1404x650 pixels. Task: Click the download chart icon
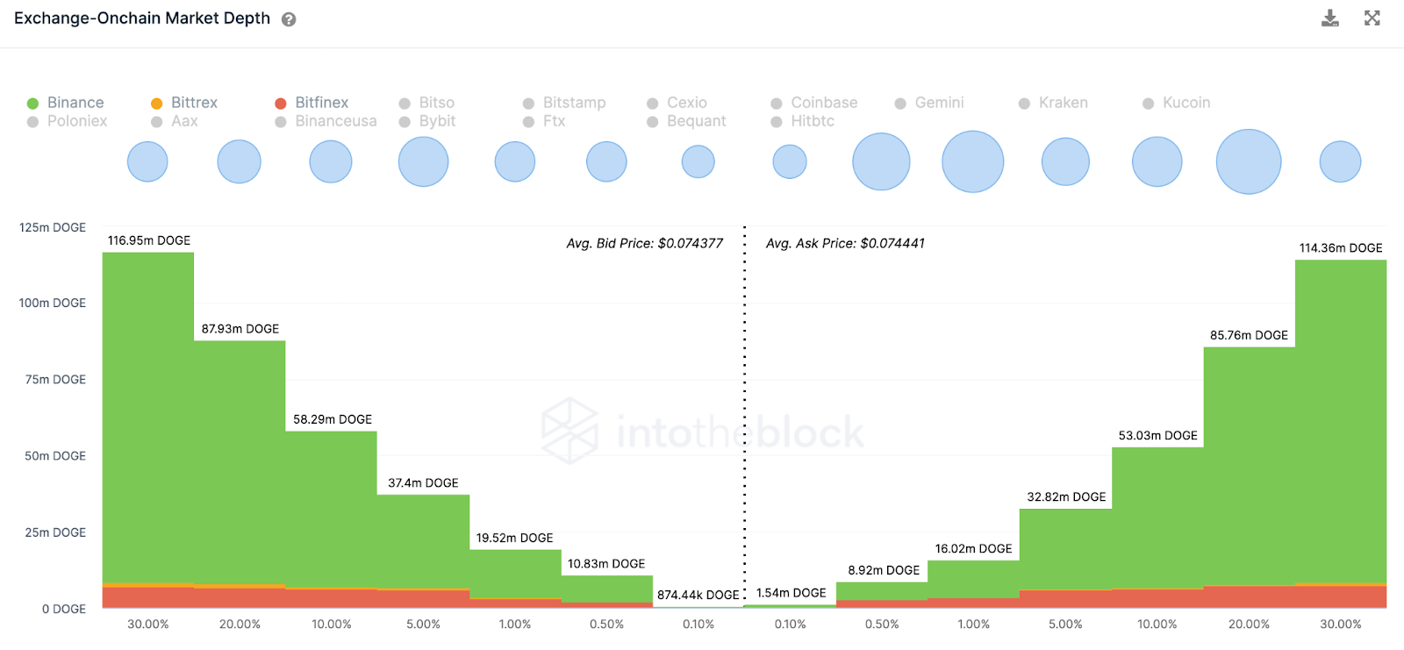coord(1330,18)
